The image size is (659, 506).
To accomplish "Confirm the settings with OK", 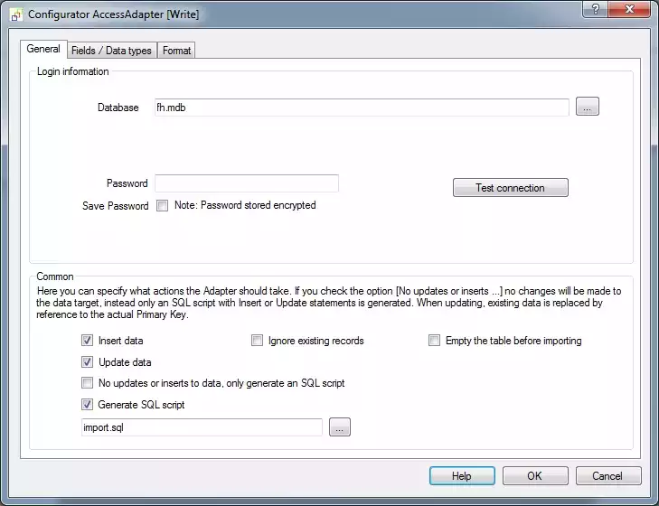I will click(535, 476).
